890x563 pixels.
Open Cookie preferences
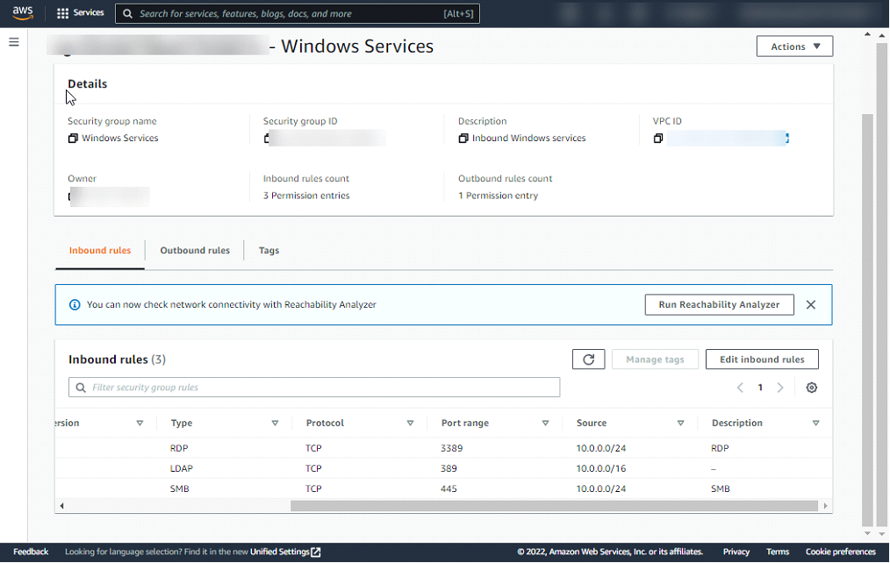pos(841,552)
